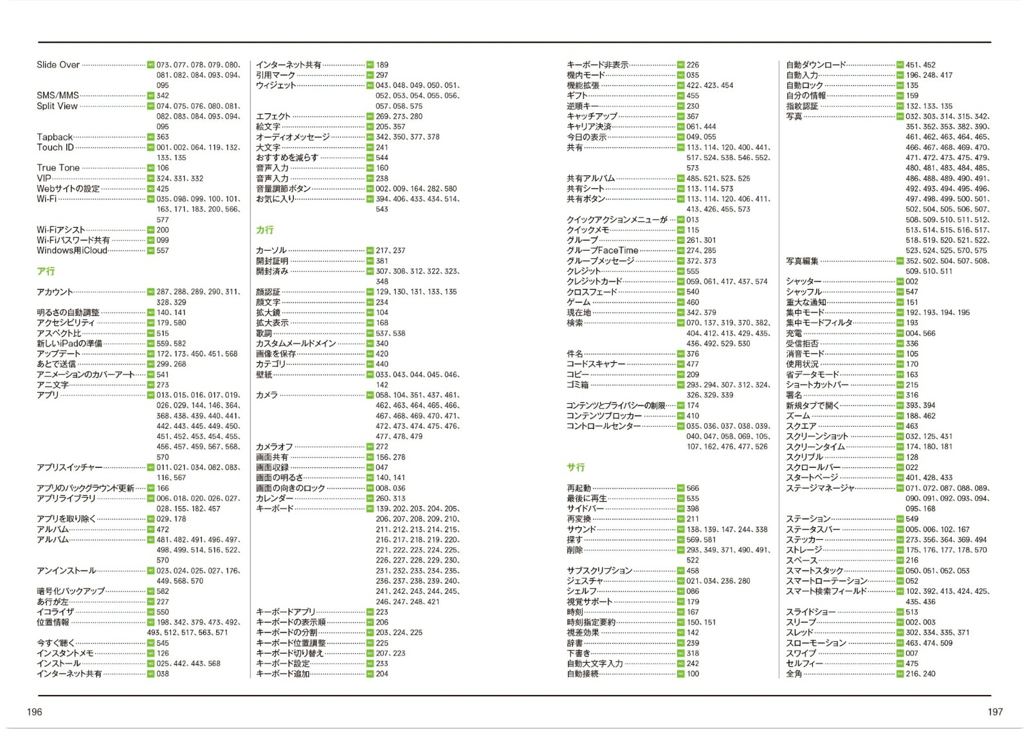
Task: Click the green "カ行" section heading
Action: point(265,230)
